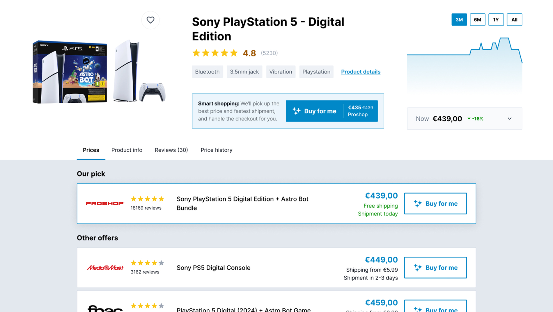The height and width of the screenshot is (312, 553).
Task: Switch price chart to 6M range
Action: point(477,20)
